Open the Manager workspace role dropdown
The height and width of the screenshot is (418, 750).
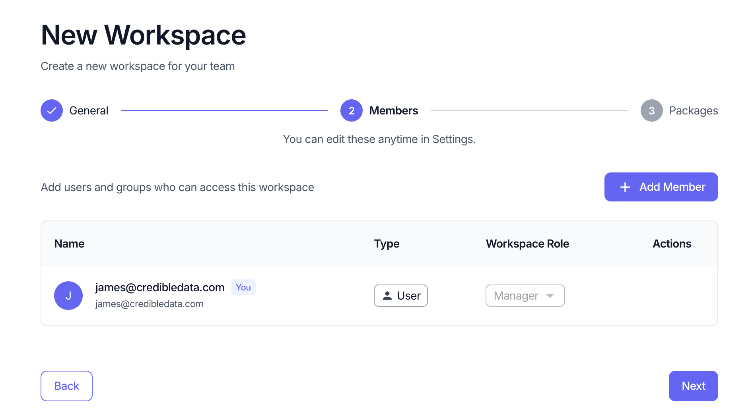(525, 296)
